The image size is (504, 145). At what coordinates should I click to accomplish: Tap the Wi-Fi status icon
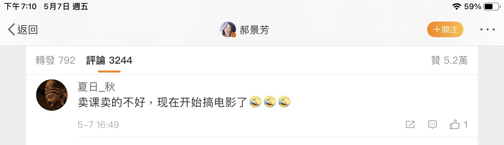(456, 7)
